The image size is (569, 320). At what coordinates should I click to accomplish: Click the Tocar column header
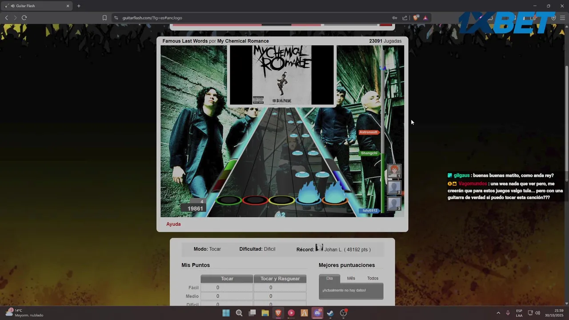pos(227,279)
